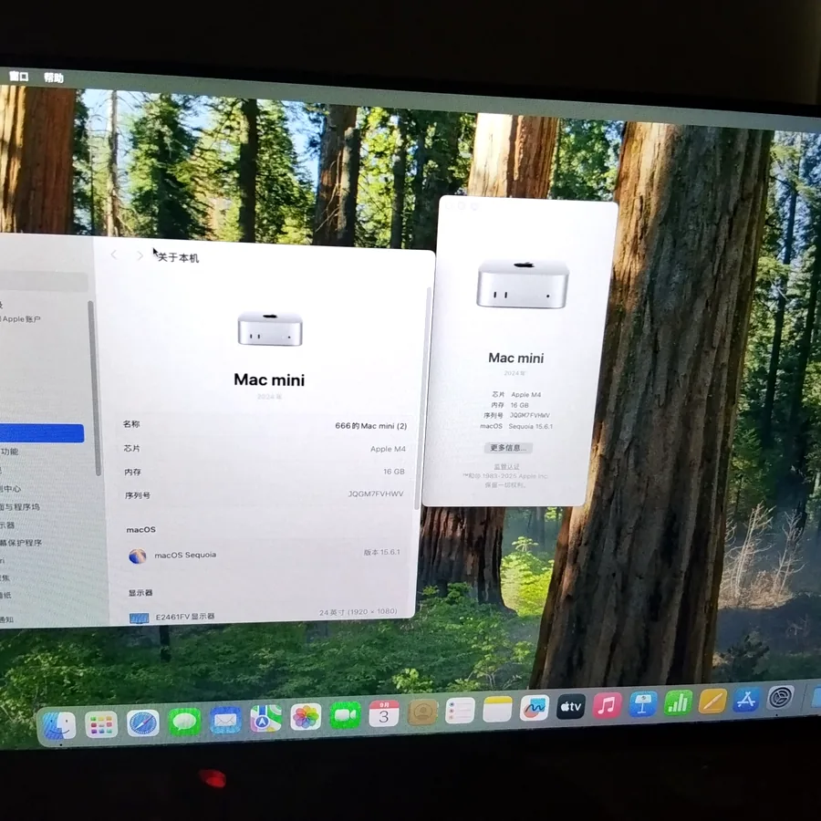
Task: Open the 帮助 menu in menu bar
Action: 54,78
